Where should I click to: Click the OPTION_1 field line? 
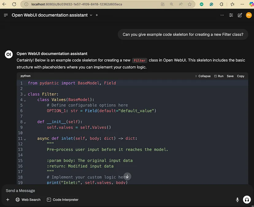[x=102, y=111]
